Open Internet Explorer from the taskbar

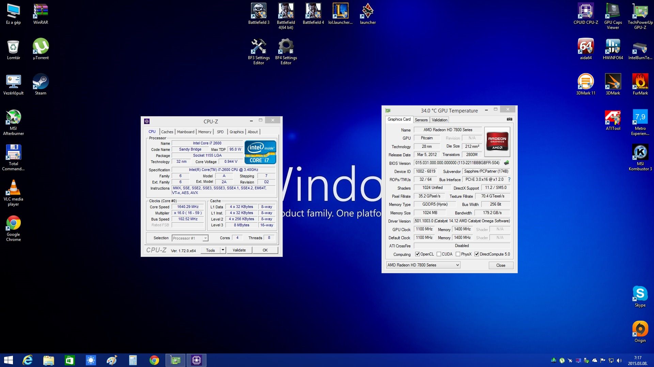click(x=27, y=360)
